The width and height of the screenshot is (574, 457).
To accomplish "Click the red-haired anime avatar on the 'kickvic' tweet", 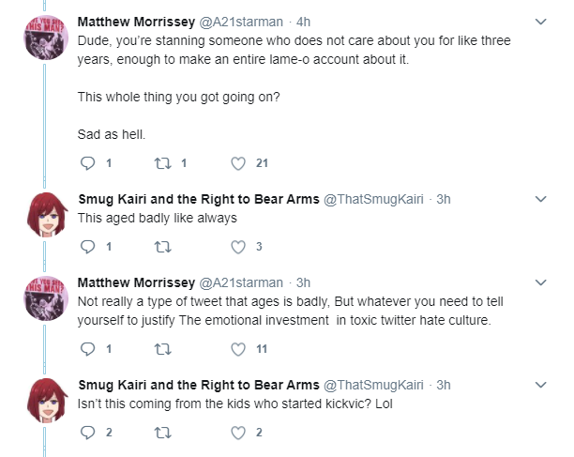I will tap(46, 401).
